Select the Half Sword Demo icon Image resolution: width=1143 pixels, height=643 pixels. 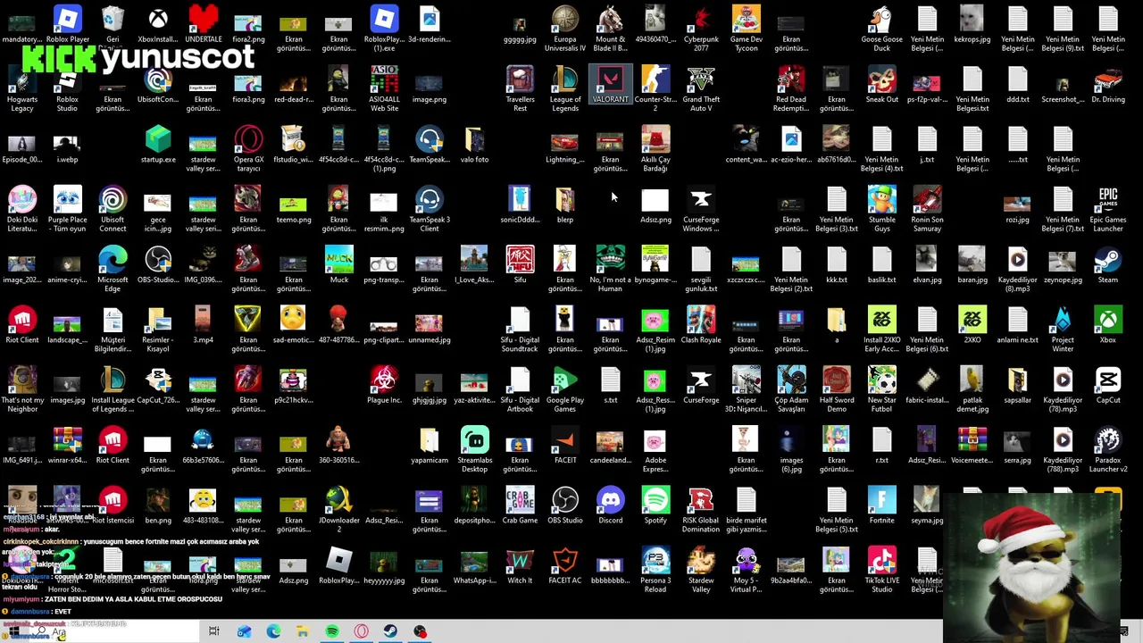[837, 389]
